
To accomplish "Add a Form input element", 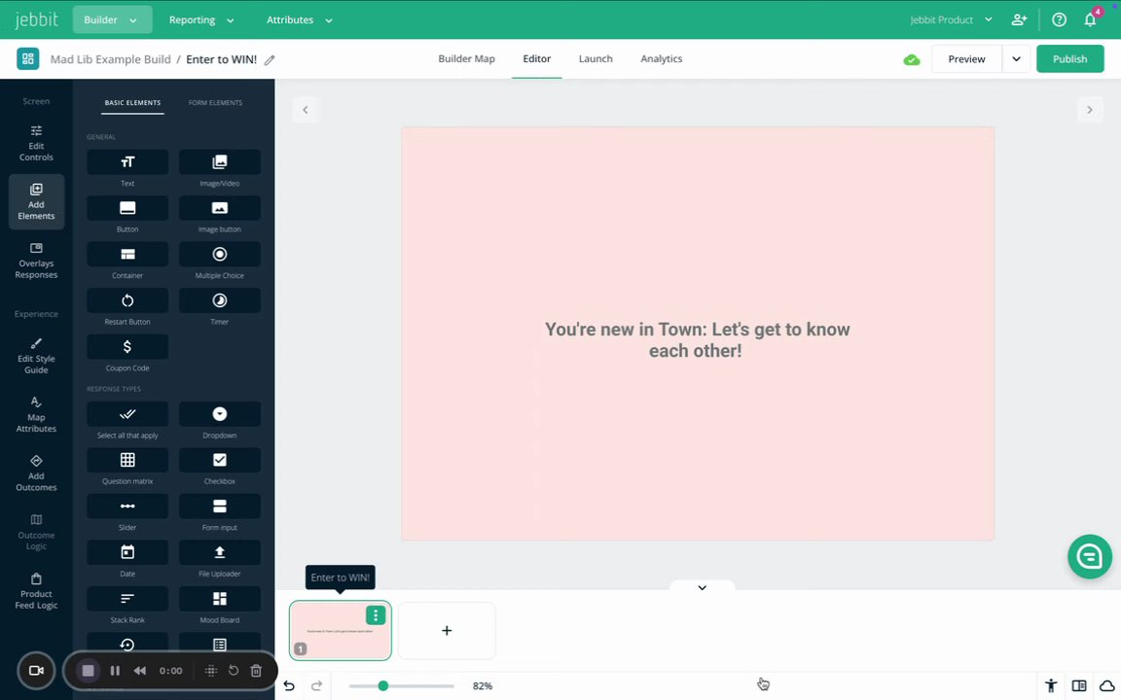I will point(220,507).
